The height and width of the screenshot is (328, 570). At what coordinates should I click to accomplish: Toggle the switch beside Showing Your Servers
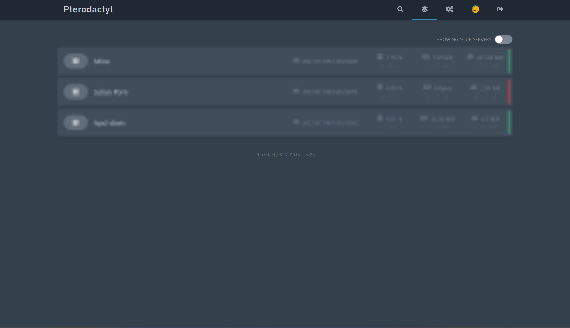coord(503,39)
